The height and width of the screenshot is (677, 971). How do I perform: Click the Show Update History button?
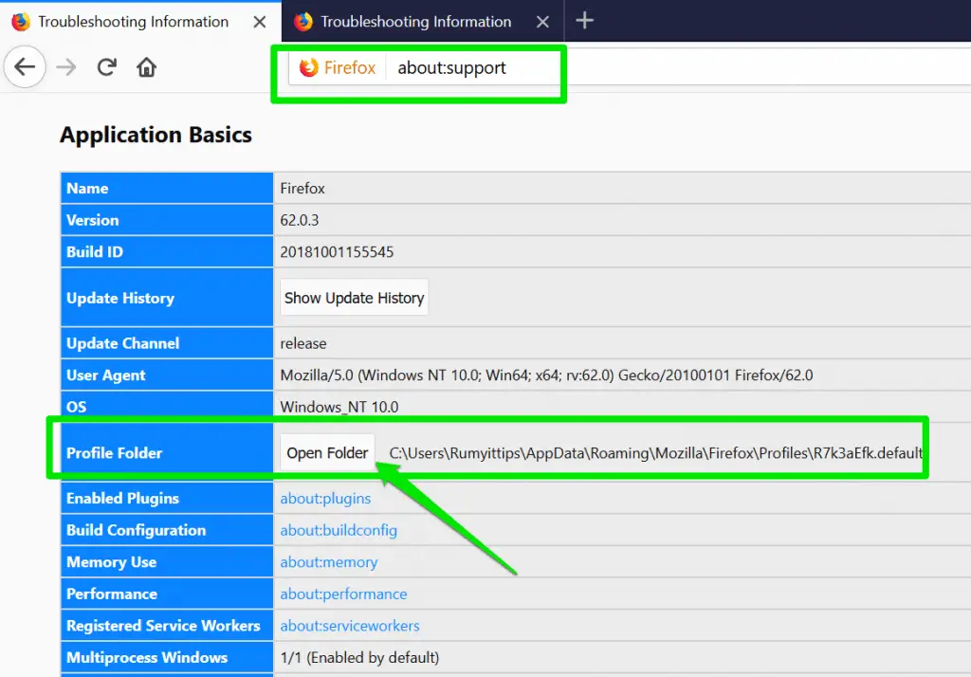[x=354, y=298]
